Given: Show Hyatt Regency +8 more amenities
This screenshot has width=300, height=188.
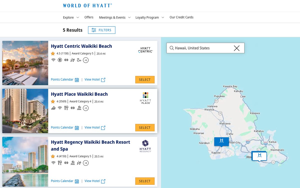Looking at the screenshot, I should [x=86, y=163].
